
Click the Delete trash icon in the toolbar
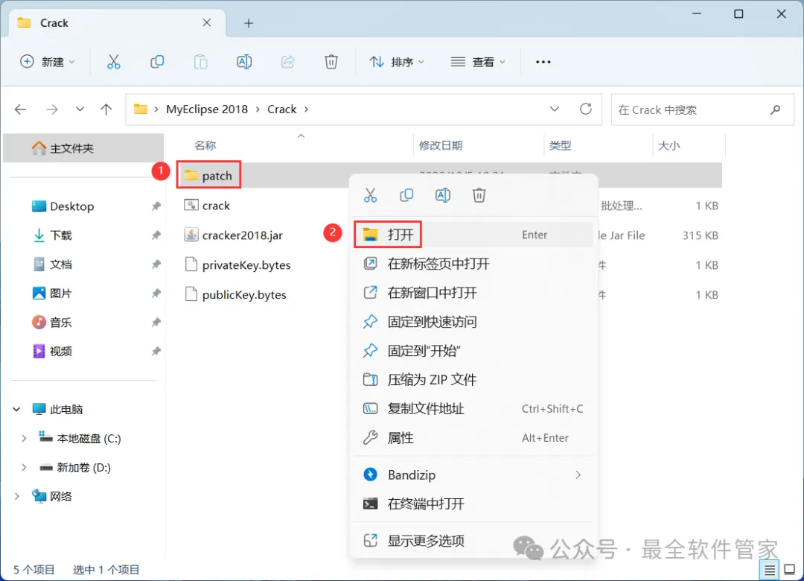(331, 62)
